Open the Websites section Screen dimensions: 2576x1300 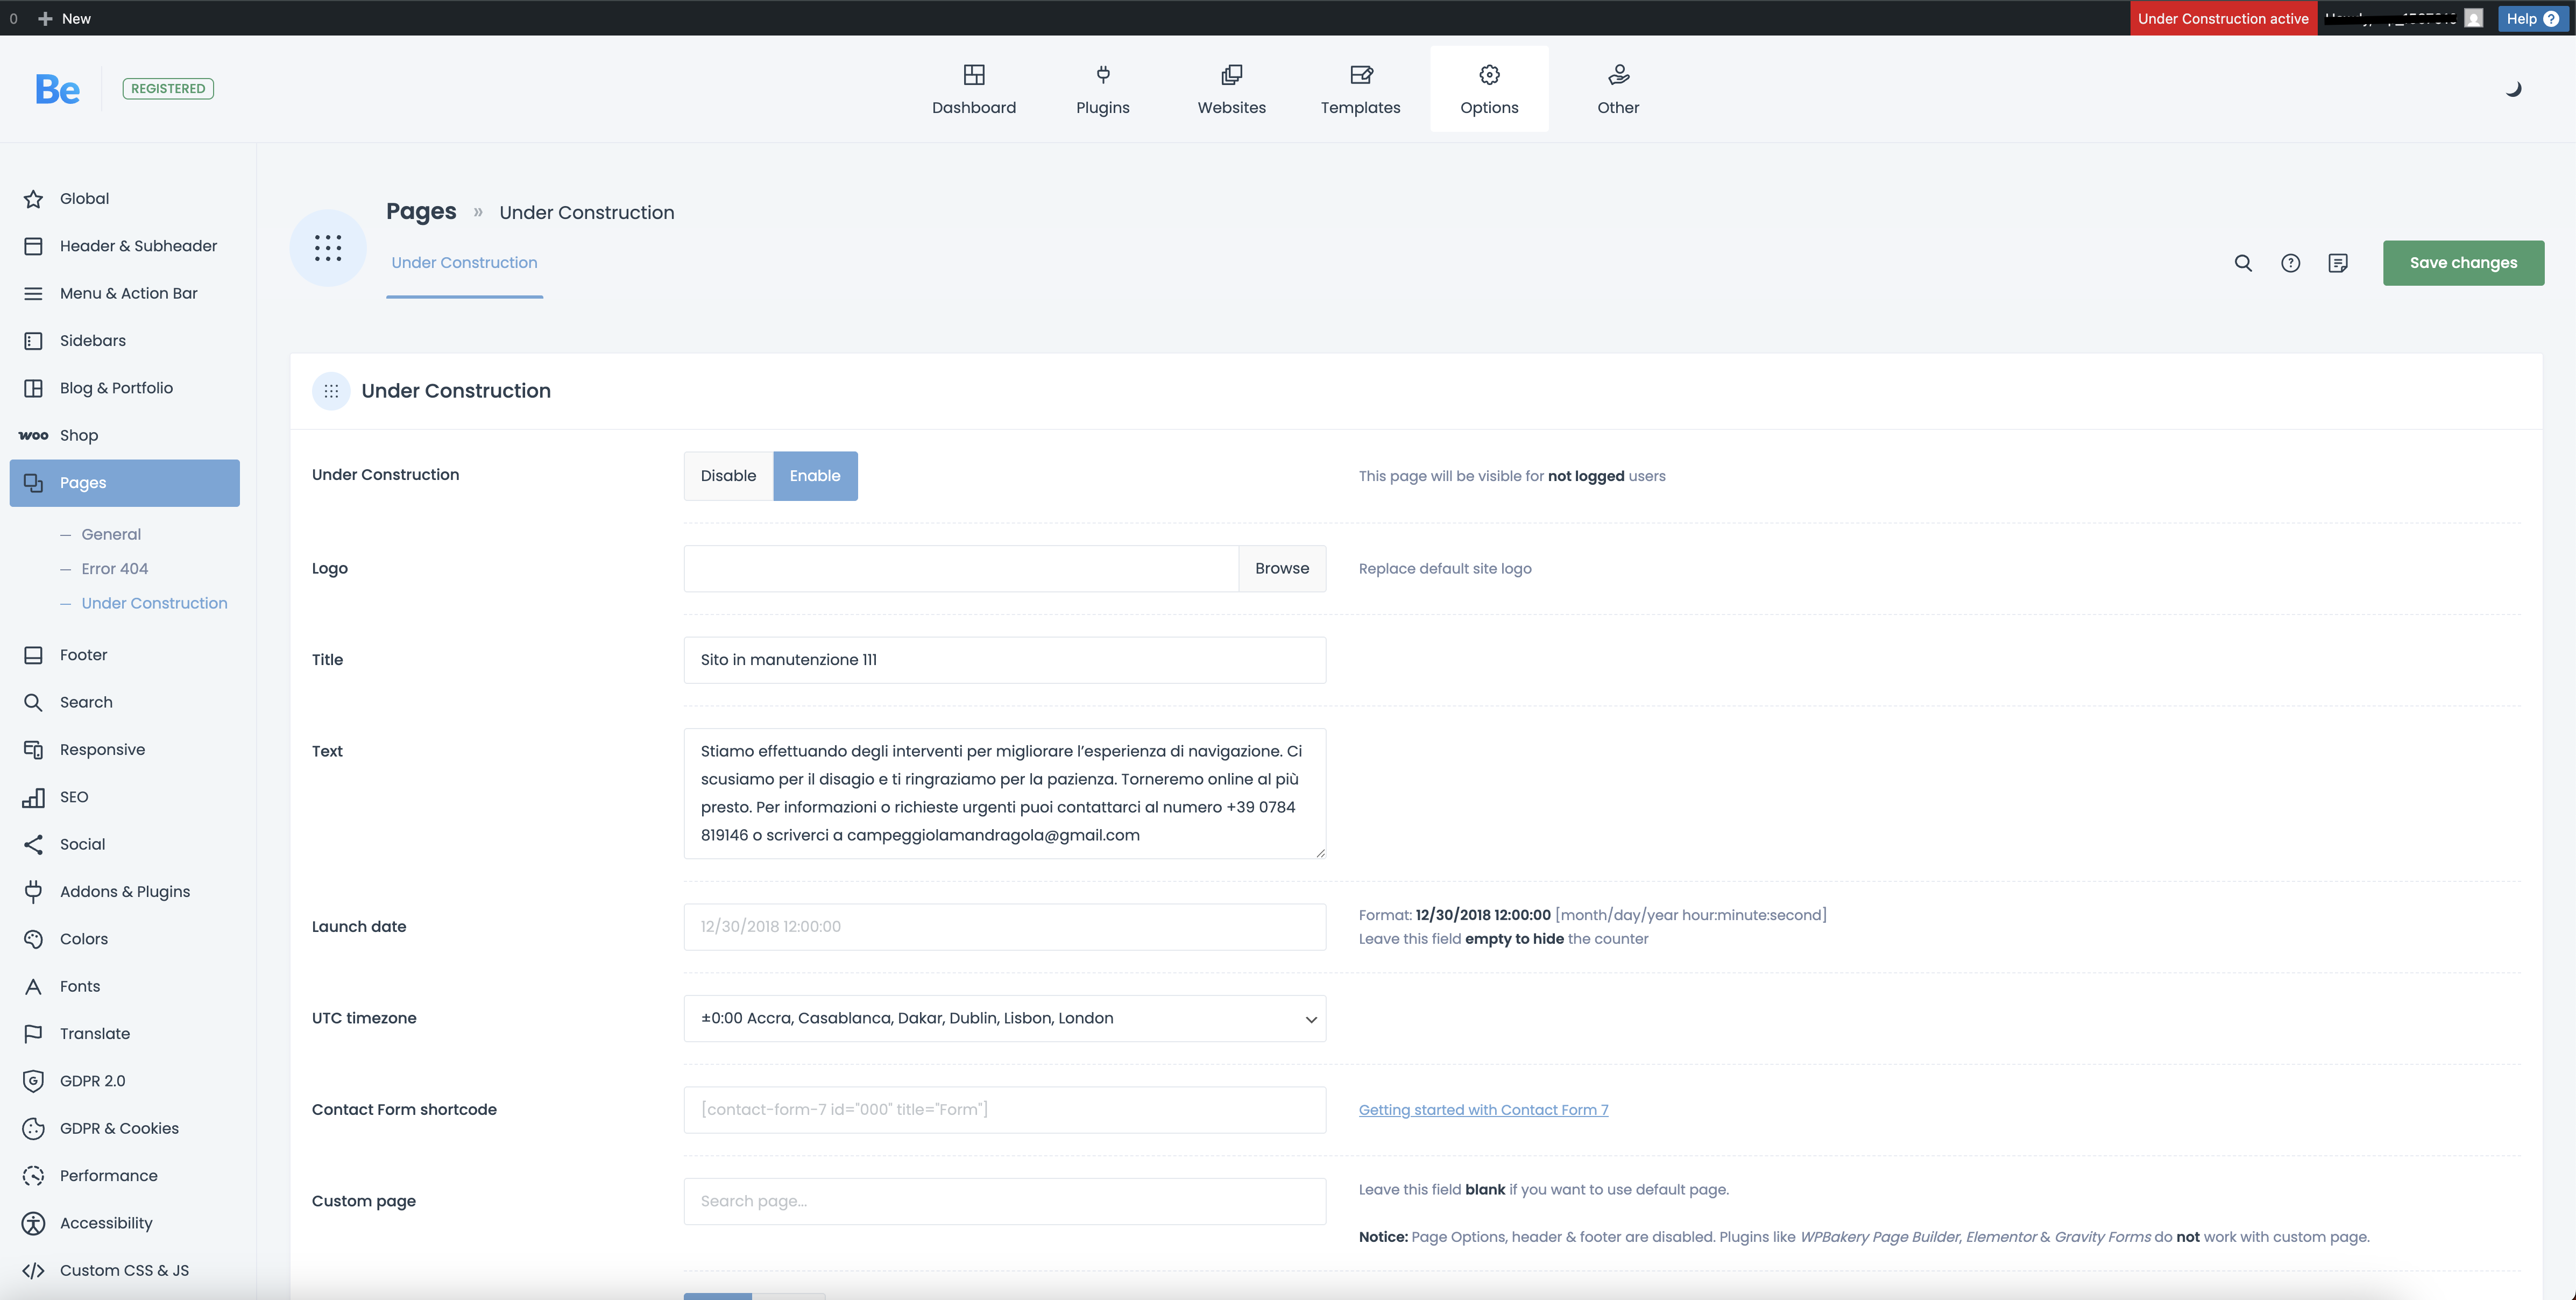click(x=1231, y=89)
